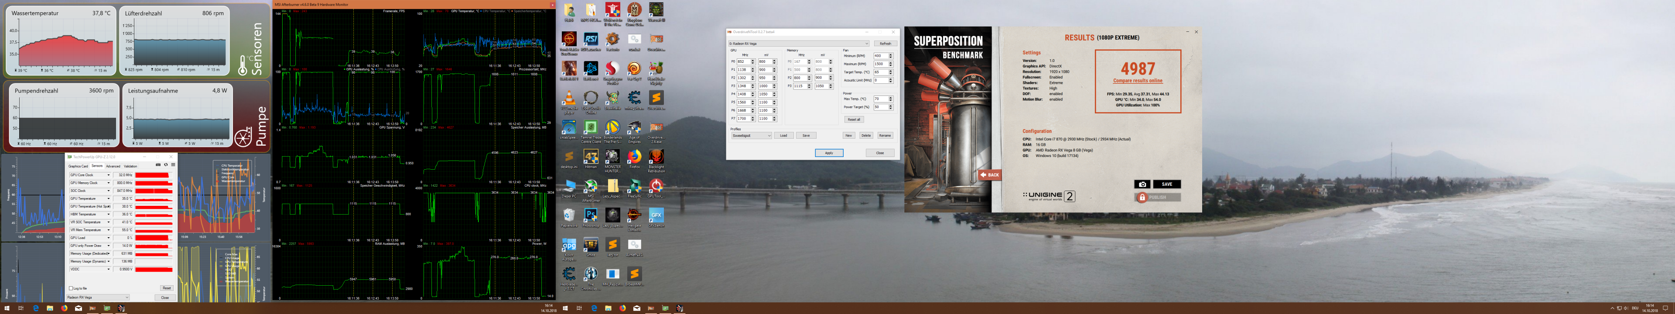Click the Superposition SAVE button

click(x=1166, y=184)
